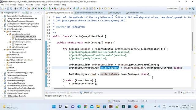Start the Debug toolbar bug icon

click(39, 9)
